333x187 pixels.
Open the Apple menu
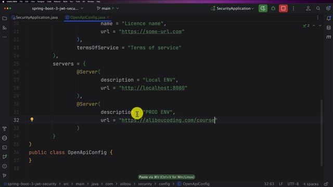(3, 2)
